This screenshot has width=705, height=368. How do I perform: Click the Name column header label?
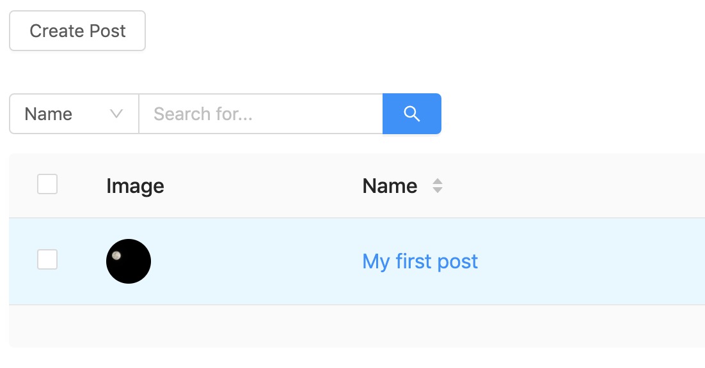390,186
